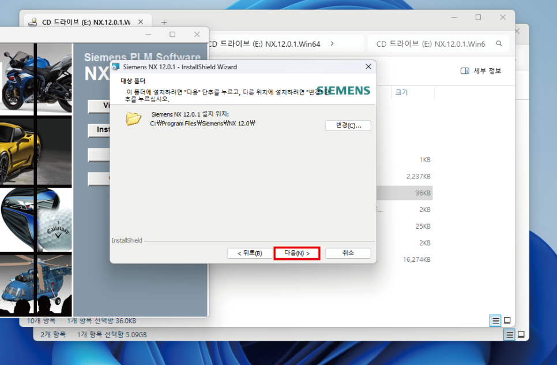Click the 2개 항목 status in back window
This screenshot has width=557, height=365.
point(53,335)
